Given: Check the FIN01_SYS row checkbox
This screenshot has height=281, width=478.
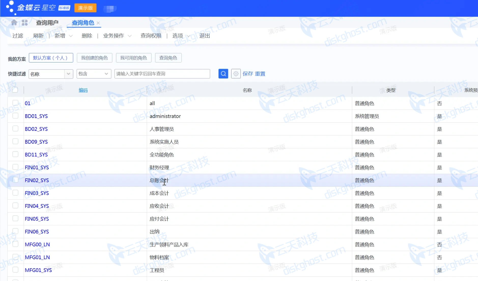Looking at the screenshot, I should [15, 167].
